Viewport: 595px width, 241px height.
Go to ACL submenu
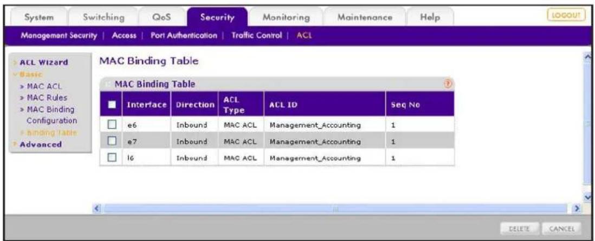[303, 36]
